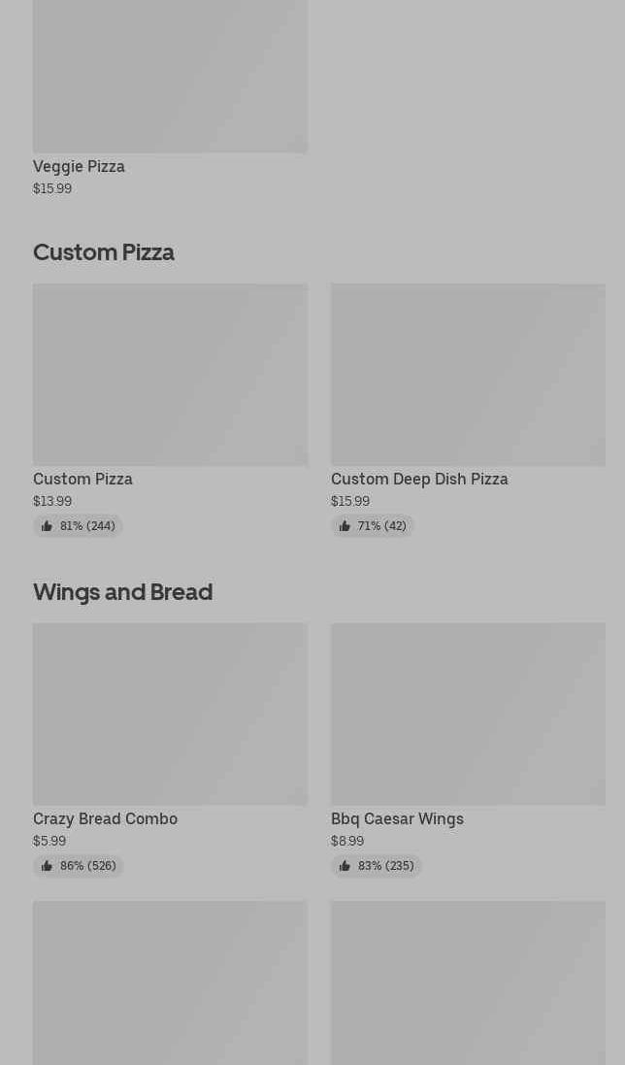
Task: Click the $13.99 Custom Pizza price
Action: [52, 501]
